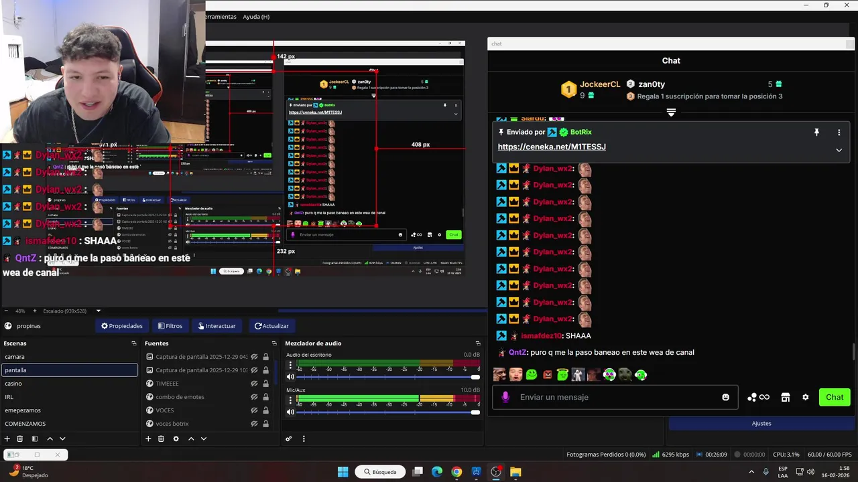The width and height of the screenshot is (858, 482).
Task: Move scene down arrow in Escenas
Action: coord(62,438)
